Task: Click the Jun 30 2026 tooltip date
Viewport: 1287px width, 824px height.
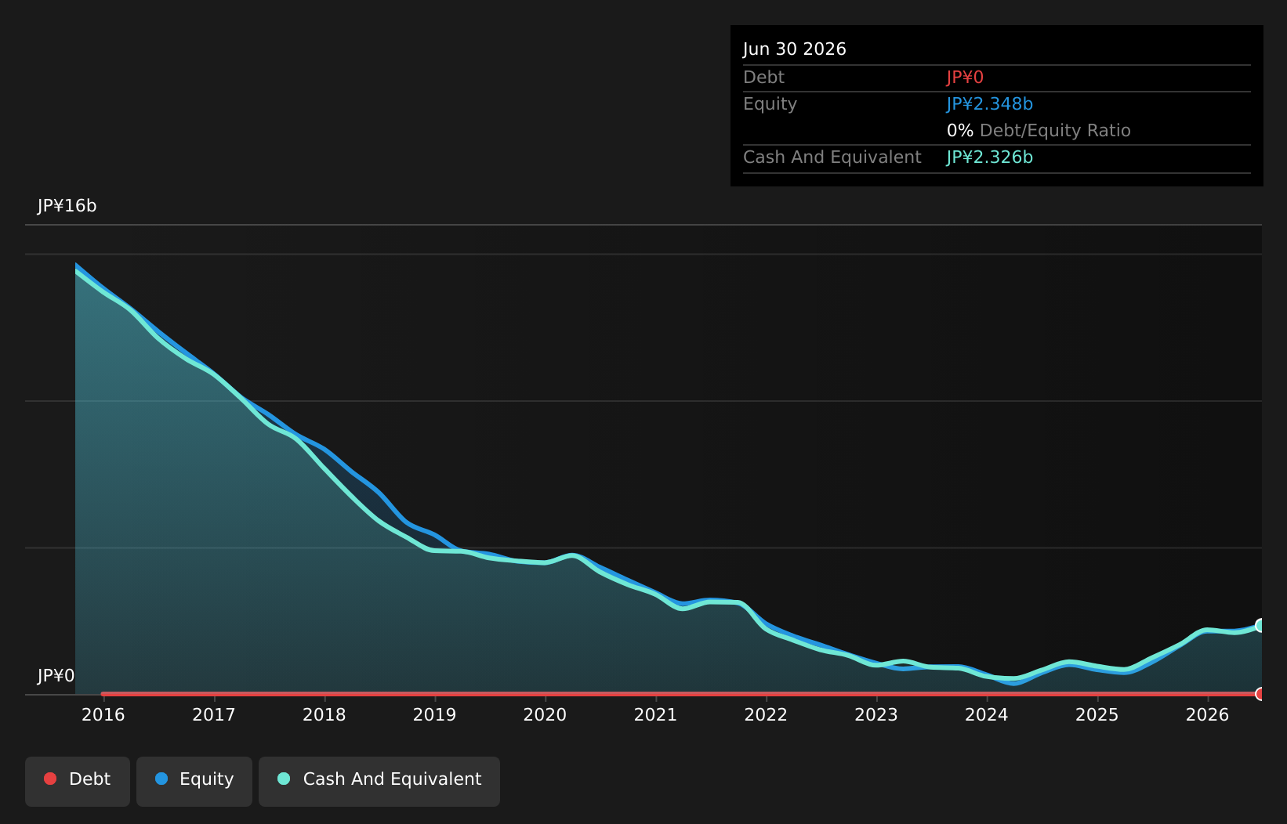Action: click(795, 49)
